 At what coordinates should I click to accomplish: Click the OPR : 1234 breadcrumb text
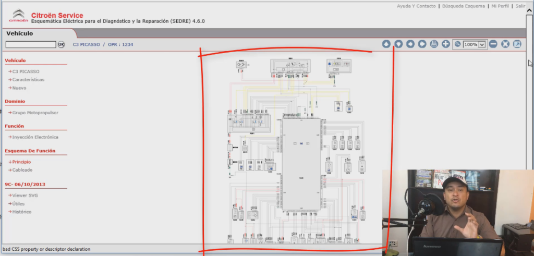120,45
